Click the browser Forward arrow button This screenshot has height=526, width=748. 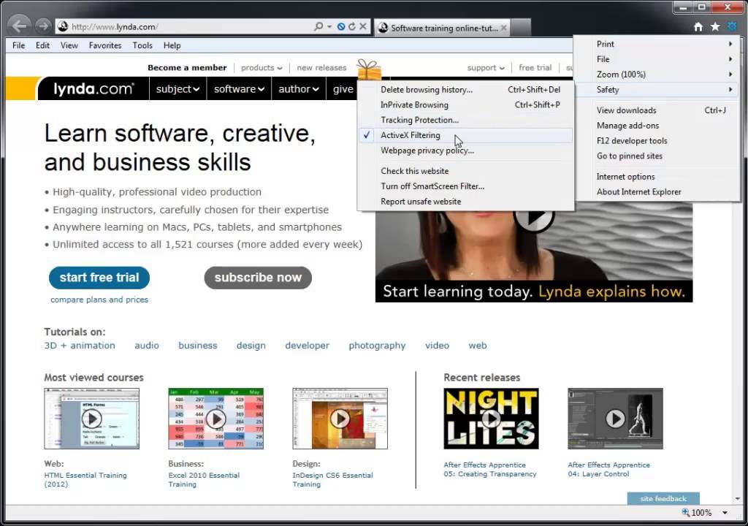coord(43,26)
